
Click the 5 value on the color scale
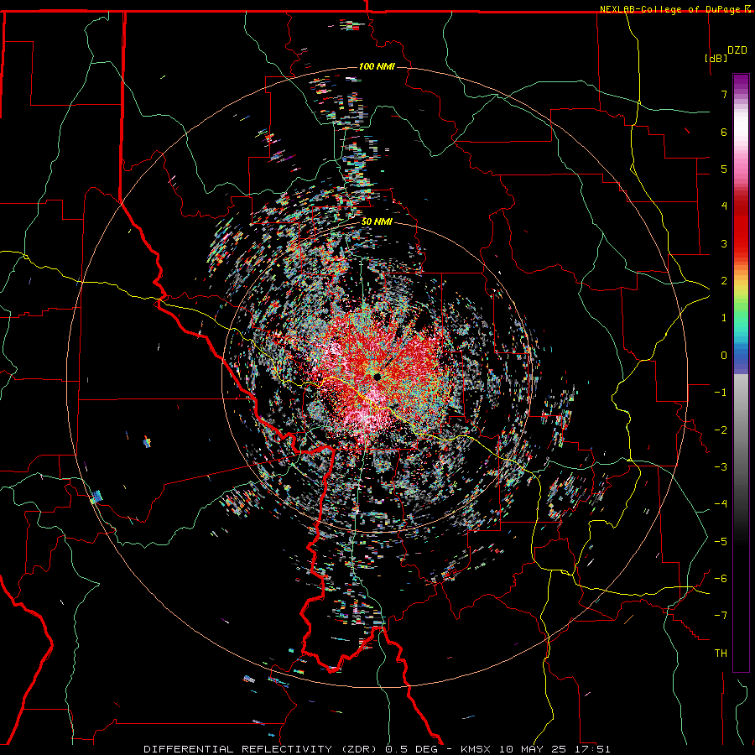(x=724, y=169)
